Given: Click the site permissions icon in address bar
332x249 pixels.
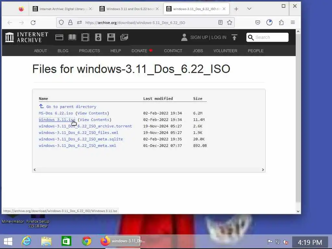Looking at the screenshot, I should pyautogui.click(x=79, y=22).
